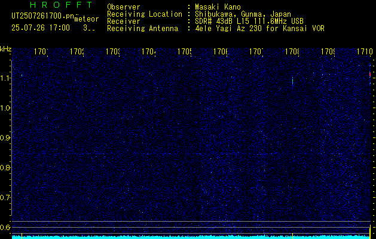This screenshot has width=376, height=239.
Task: Click the green meteor echo near 1708
Action: coord(292,81)
